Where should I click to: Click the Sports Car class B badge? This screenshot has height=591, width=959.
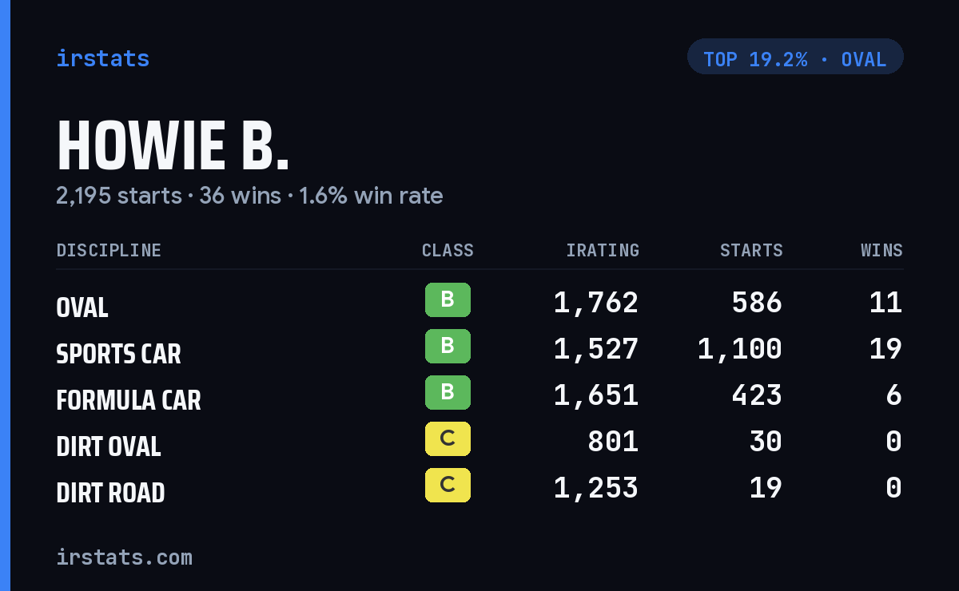pos(448,347)
